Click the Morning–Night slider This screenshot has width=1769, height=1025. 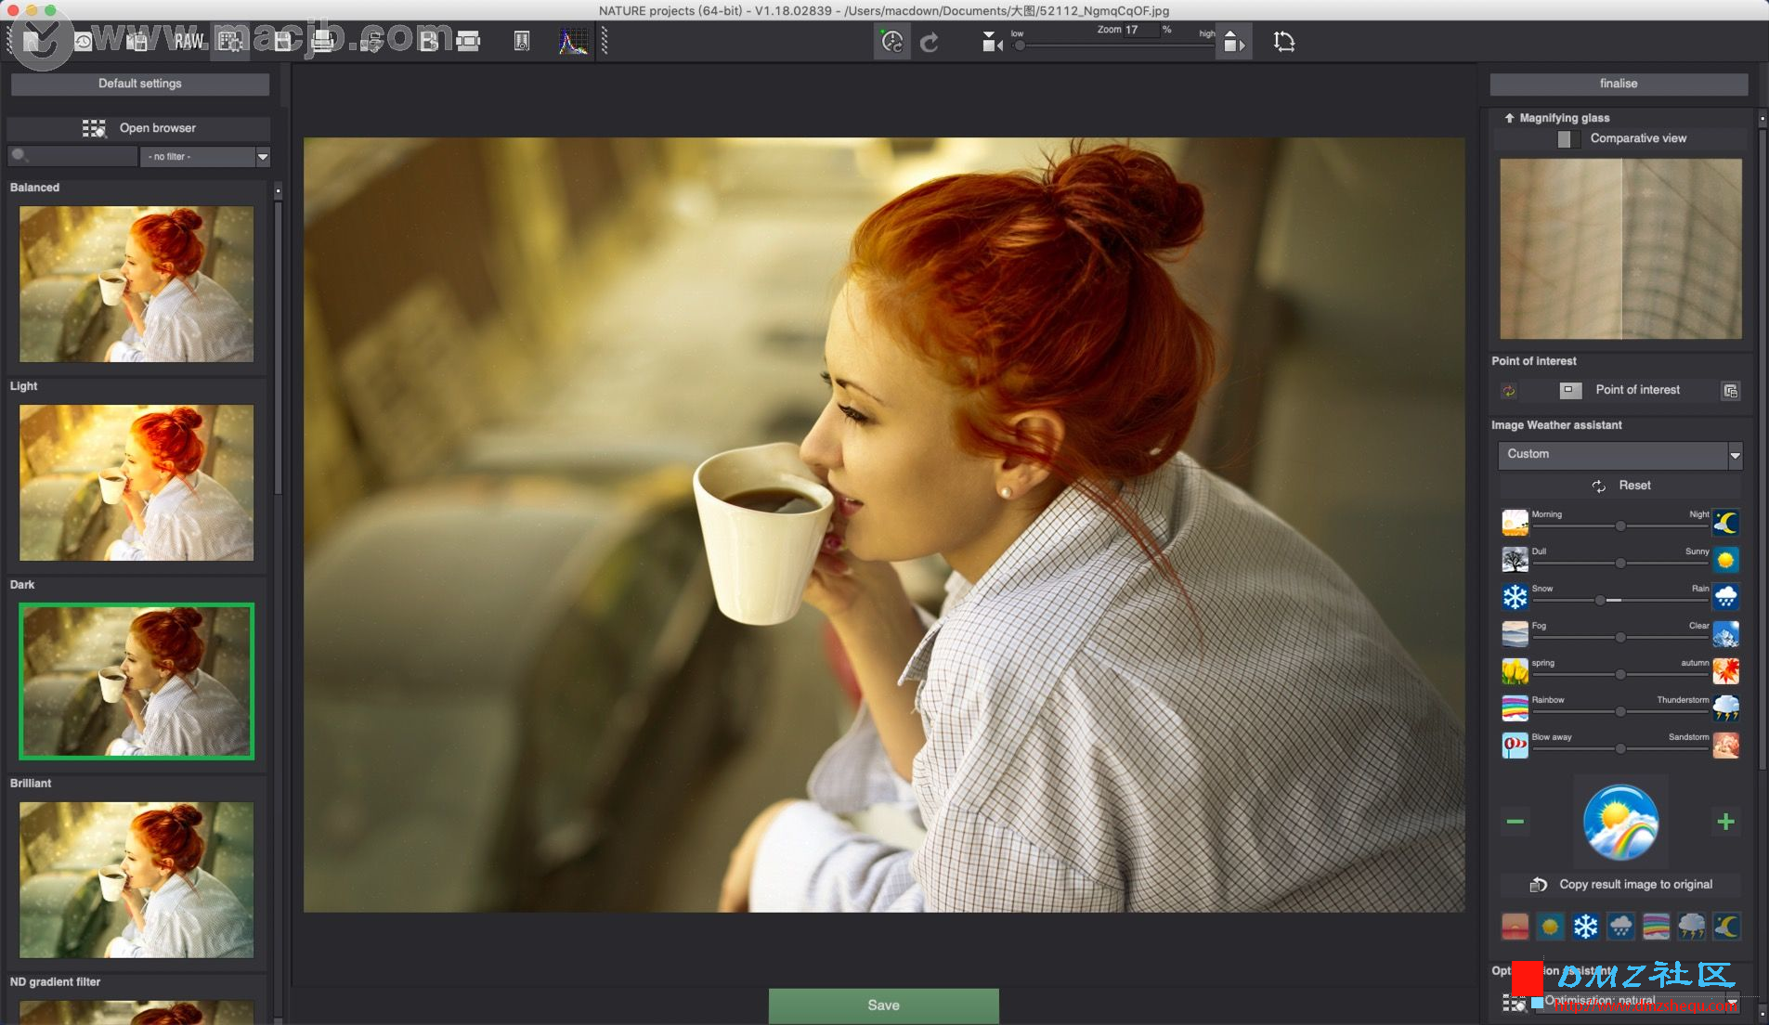coord(1620,526)
